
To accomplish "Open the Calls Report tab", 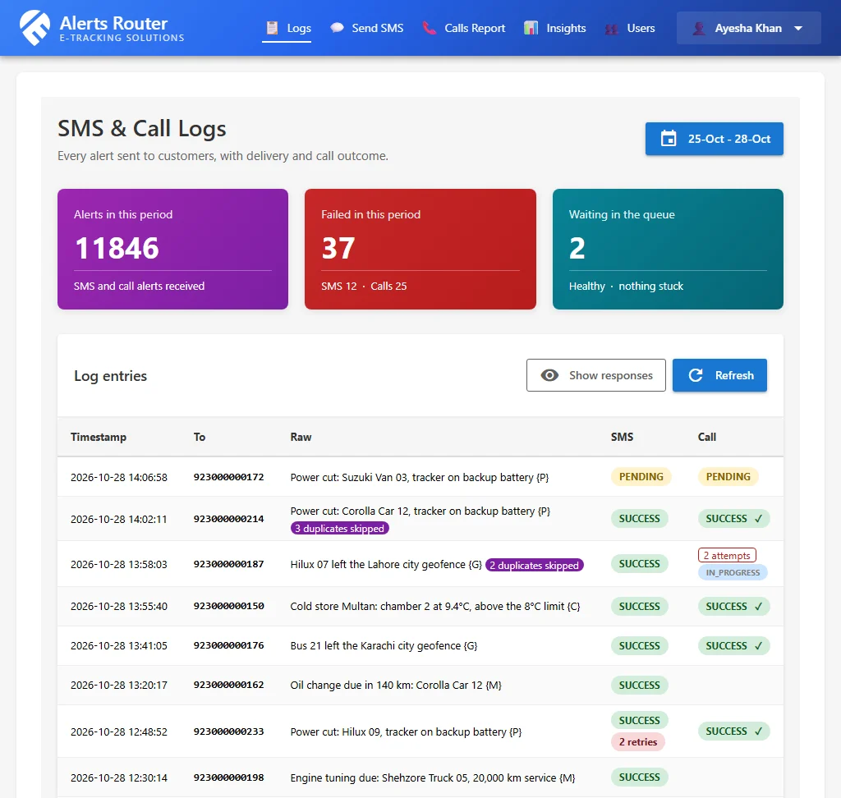I will click(x=463, y=28).
